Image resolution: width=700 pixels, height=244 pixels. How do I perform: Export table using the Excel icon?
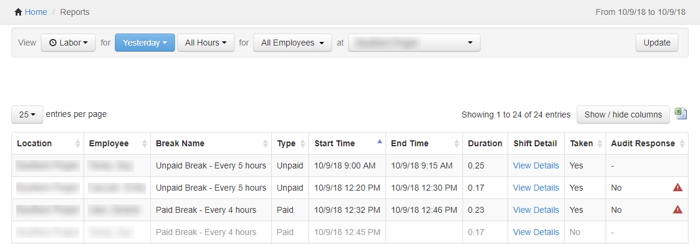point(681,114)
